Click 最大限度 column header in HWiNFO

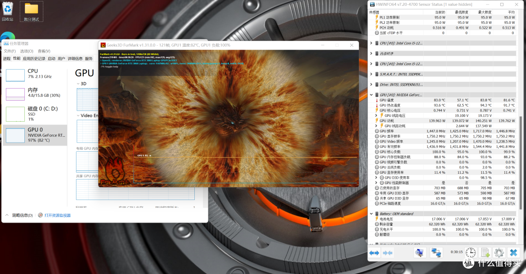click(x=485, y=12)
